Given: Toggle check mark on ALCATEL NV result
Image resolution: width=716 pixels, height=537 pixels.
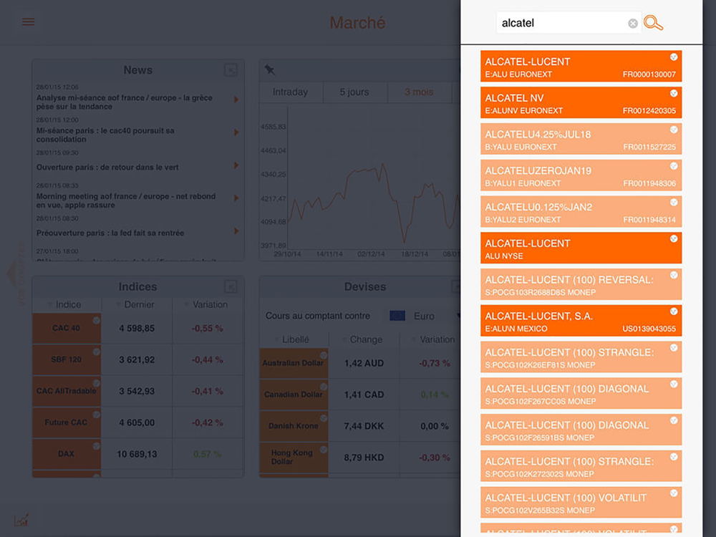Looking at the screenshot, I should click(674, 94).
